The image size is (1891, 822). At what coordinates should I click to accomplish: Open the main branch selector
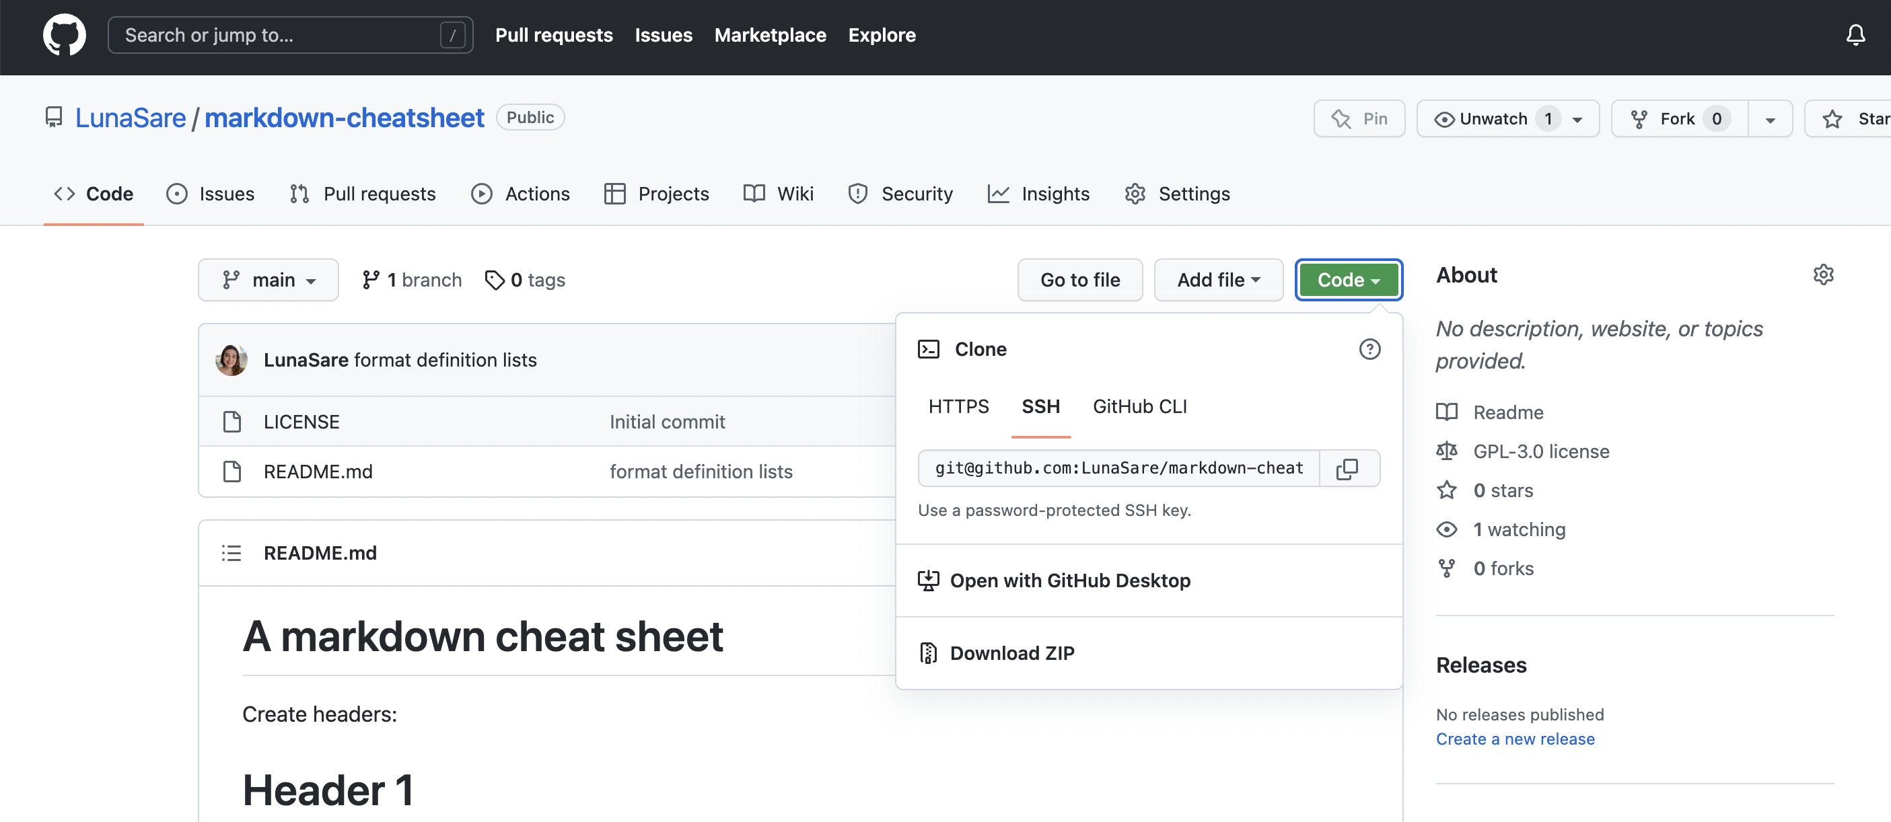coord(268,280)
